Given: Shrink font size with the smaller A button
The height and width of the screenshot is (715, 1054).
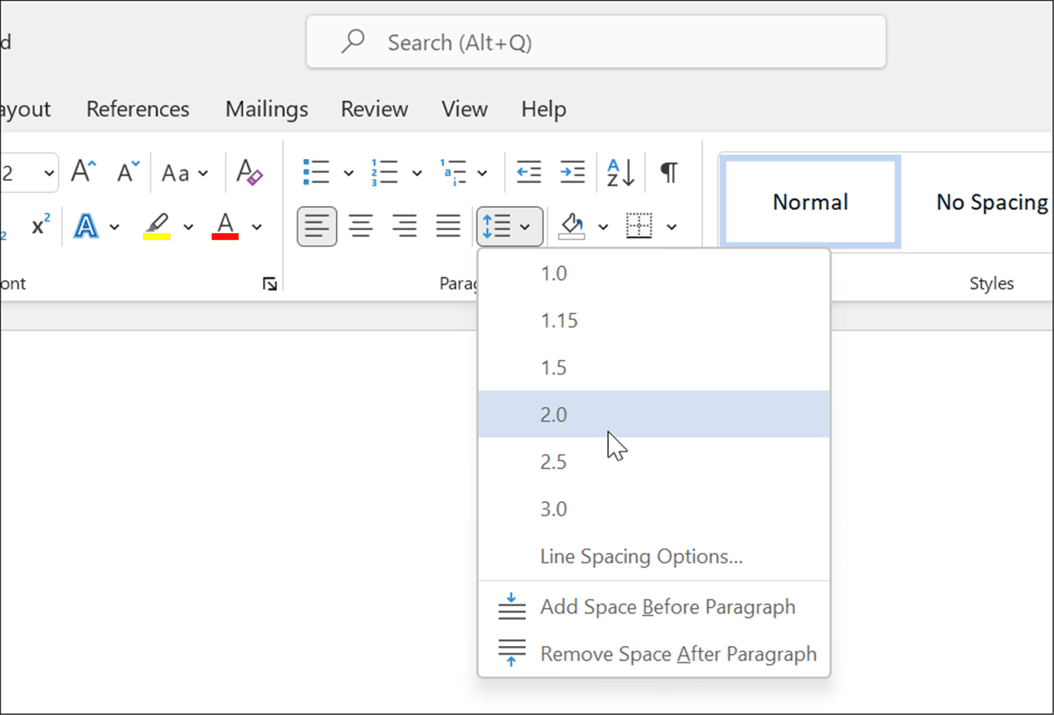Looking at the screenshot, I should tap(128, 172).
